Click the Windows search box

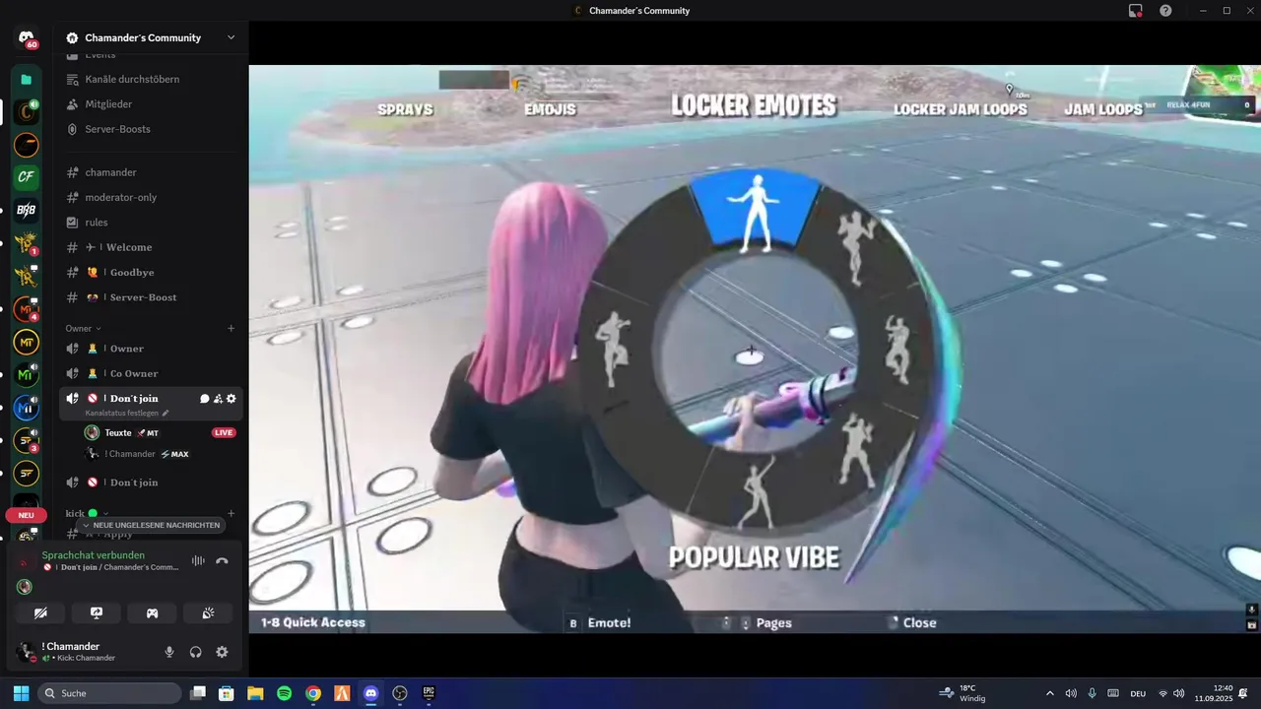click(110, 693)
